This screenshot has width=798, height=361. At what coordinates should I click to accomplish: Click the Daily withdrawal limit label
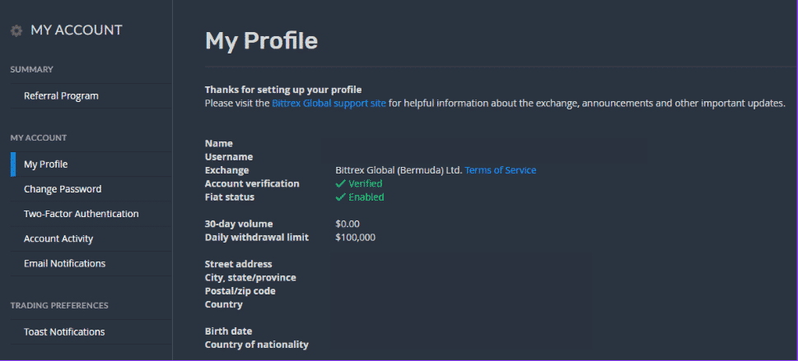[256, 238]
